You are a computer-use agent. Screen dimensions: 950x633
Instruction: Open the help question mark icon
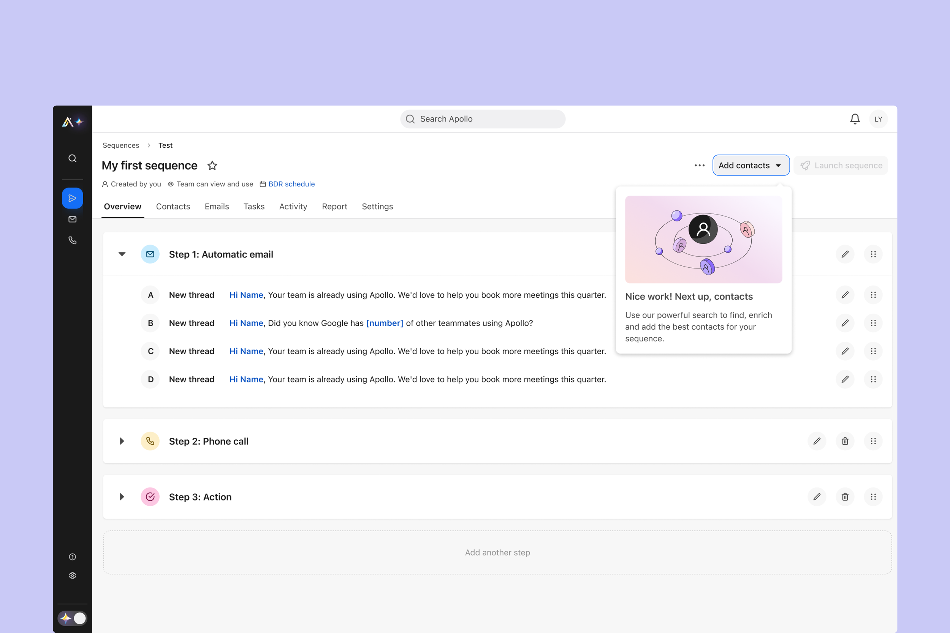tap(72, 557)
